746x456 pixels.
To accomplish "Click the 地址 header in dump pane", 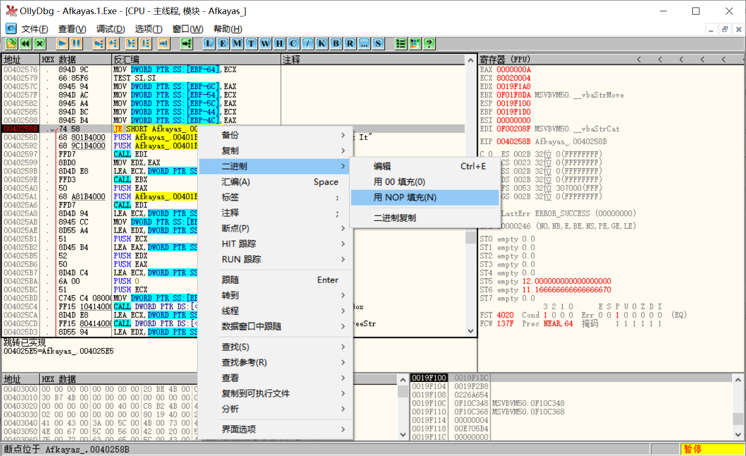I will pos(21,379).
